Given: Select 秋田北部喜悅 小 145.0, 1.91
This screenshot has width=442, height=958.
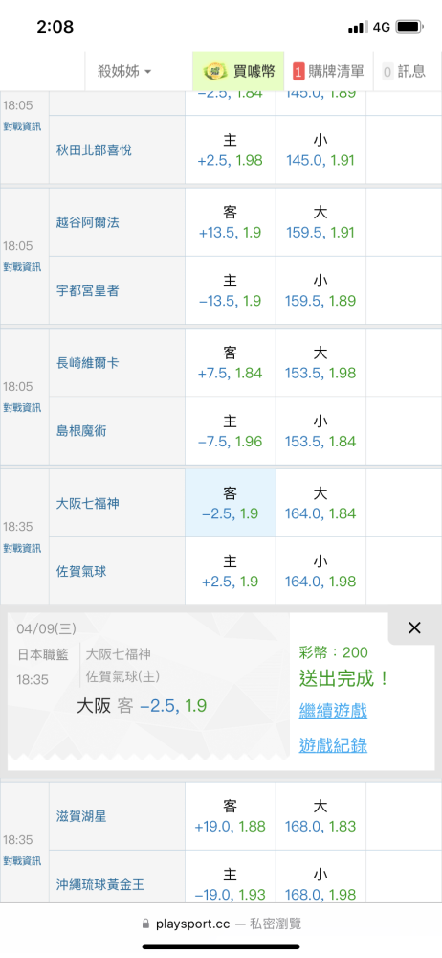Looking at the screenshot, I should [x=320, y=149].
